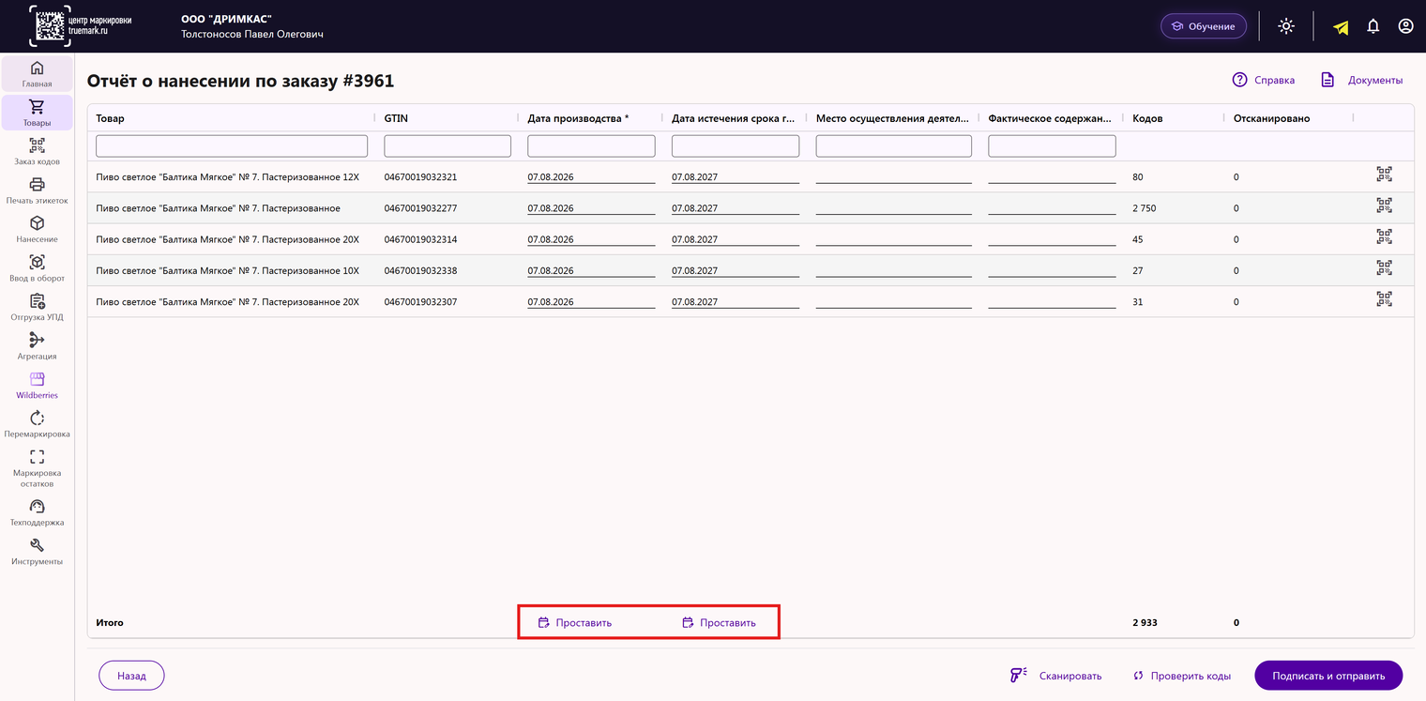1426x701 pixels.
Task: Click the Товар filter input
Action: click(232, 145)
